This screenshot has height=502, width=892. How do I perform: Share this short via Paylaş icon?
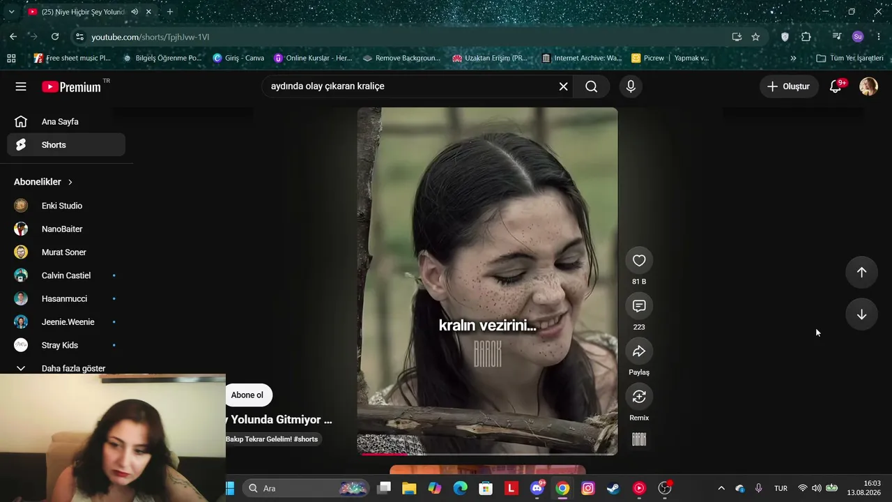point(639,351)
